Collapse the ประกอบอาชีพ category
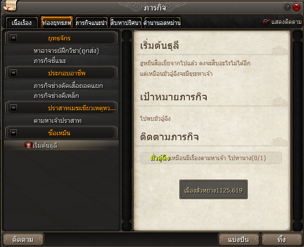This screenshot has width=304, height=247. click(x=13, y=73)
